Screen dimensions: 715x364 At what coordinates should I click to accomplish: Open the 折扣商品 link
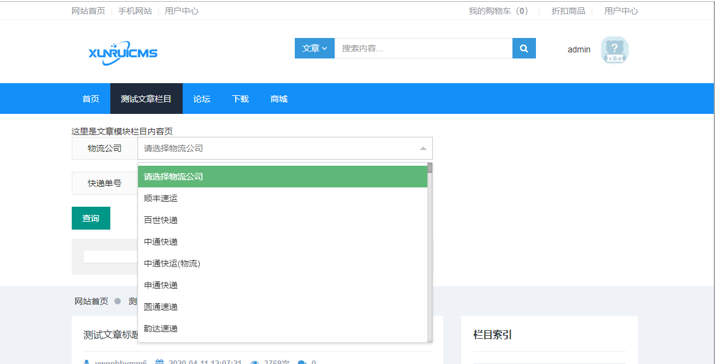click(568, 11)
